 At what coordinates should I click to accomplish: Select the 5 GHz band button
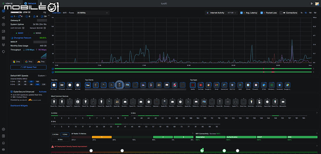65,135
